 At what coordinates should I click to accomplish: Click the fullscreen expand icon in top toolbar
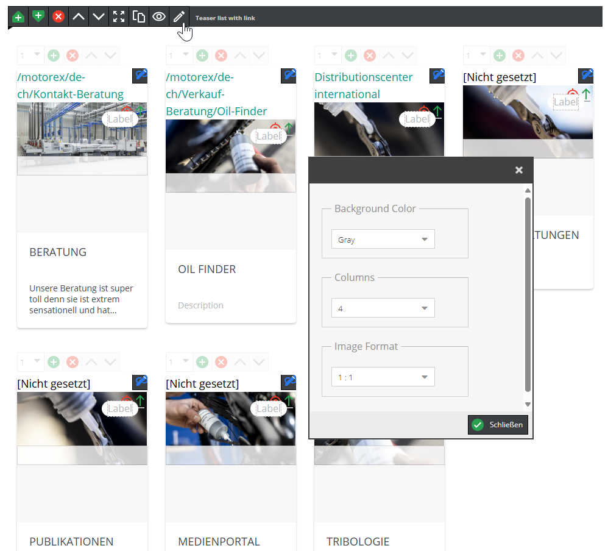[x=119, y=17]
